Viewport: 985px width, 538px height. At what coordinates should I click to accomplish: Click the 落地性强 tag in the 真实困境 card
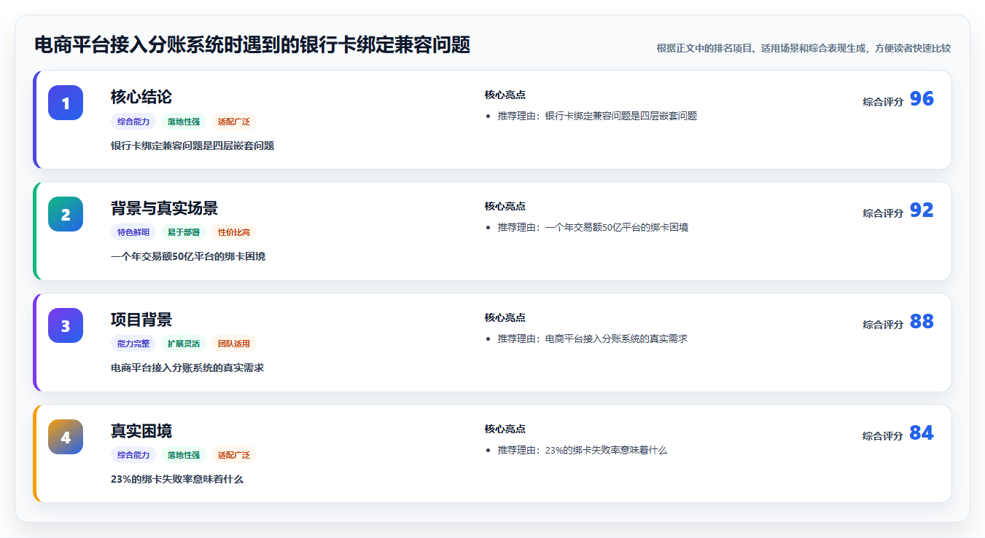tap(184, 456)
